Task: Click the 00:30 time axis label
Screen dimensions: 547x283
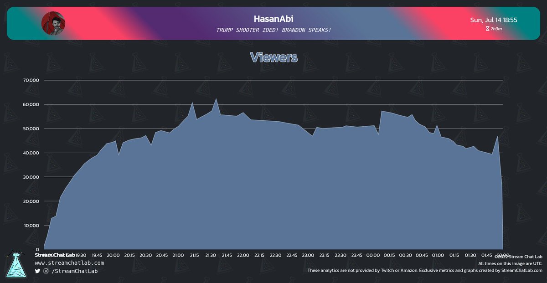Action: point(406,255)
